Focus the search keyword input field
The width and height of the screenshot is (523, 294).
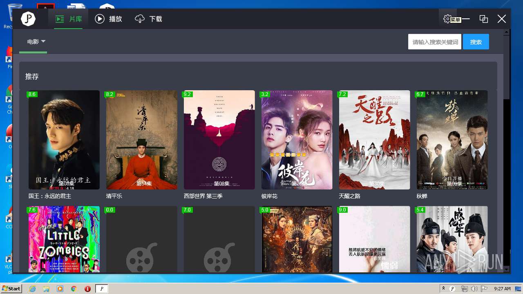[435, 42]
